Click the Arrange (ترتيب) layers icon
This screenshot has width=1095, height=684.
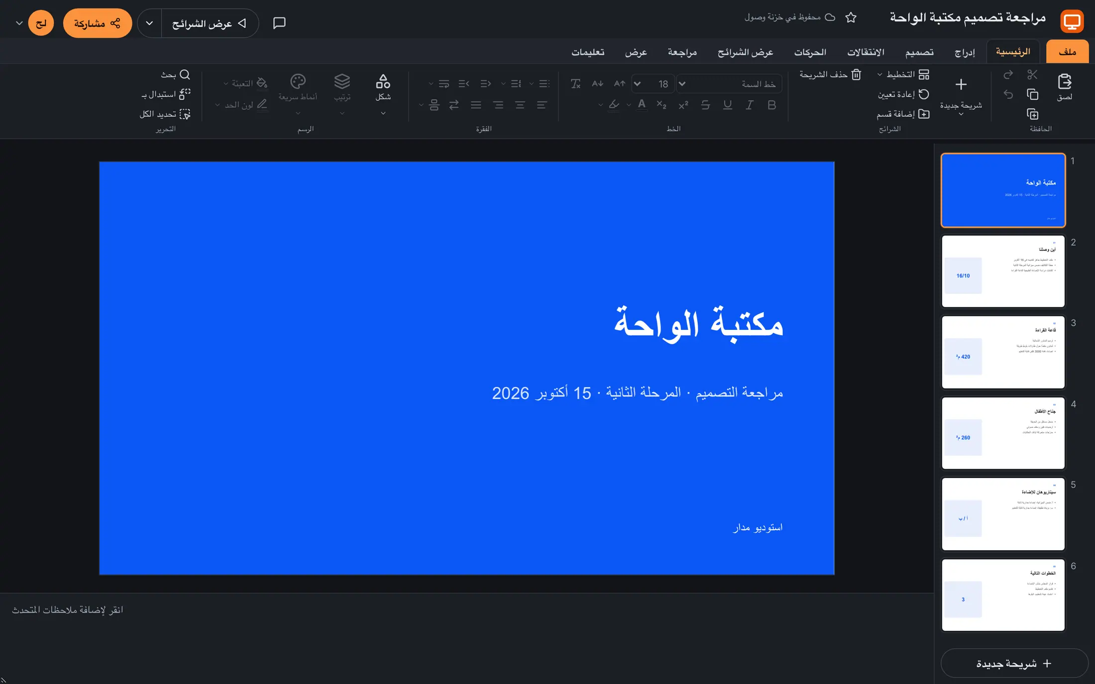pos(342,81)
